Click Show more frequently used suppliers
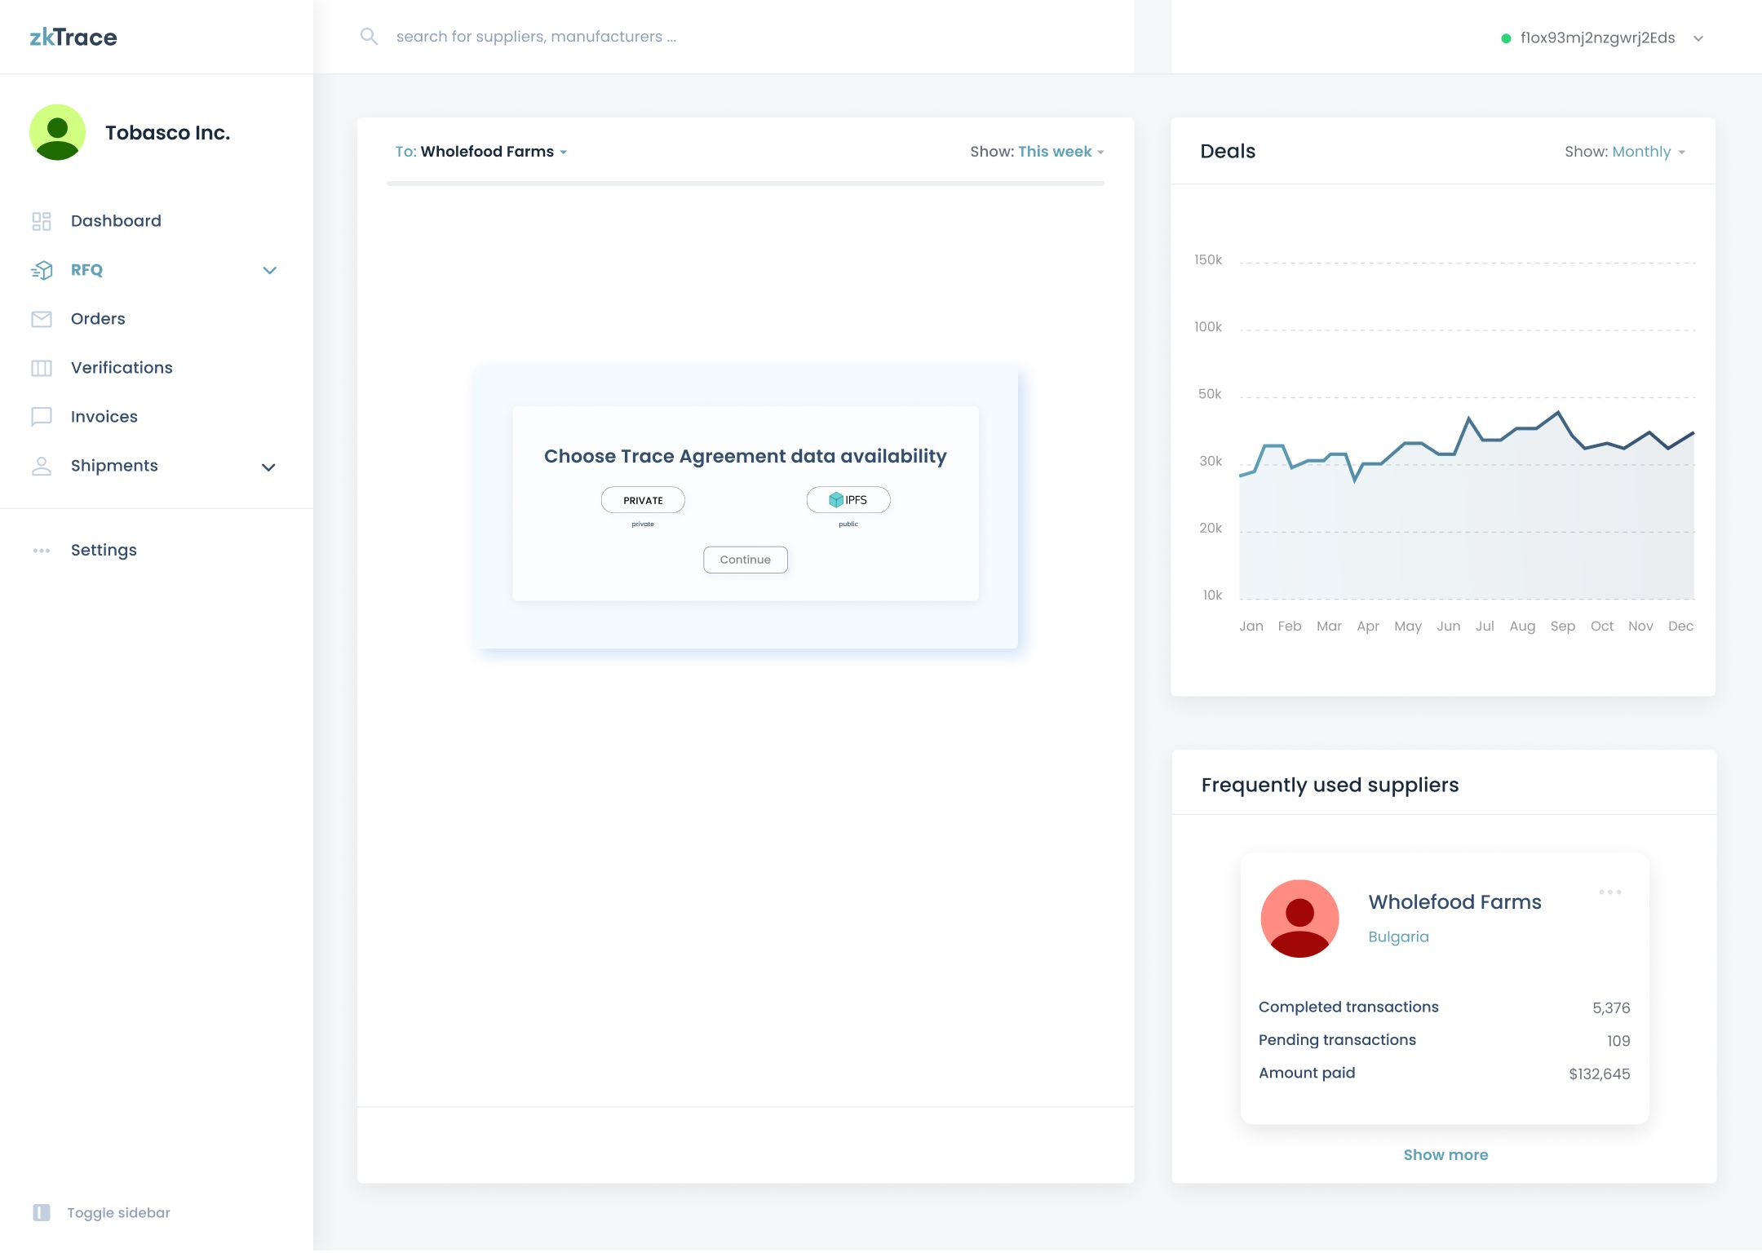1762x1253 pixels. (1445, 1155)
